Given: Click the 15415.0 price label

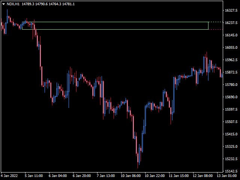Looking at the screenshot, I should (x=231, y=134).
